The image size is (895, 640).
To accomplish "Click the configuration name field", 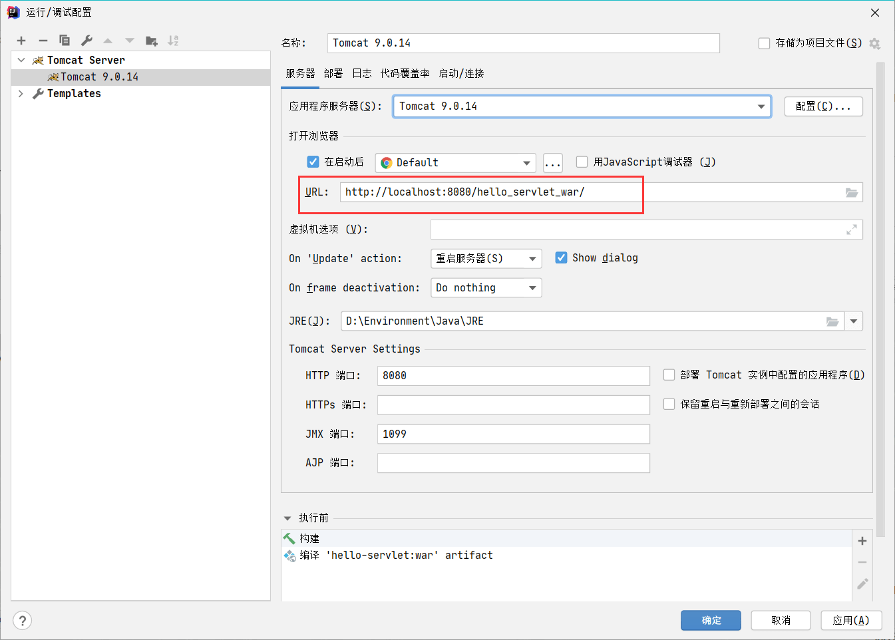I will pos(524,43).
